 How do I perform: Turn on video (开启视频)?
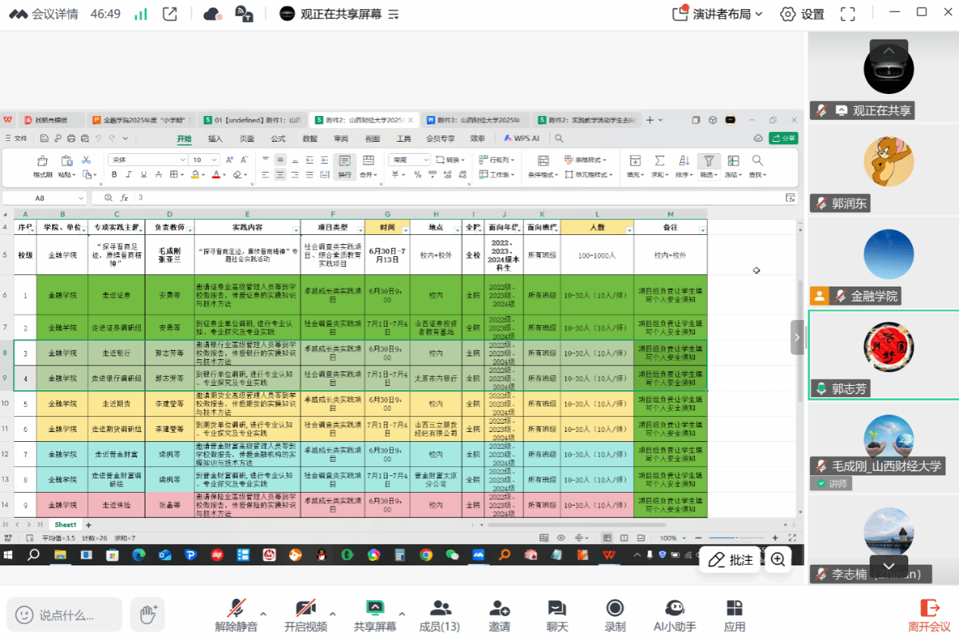tap(305, 609)
